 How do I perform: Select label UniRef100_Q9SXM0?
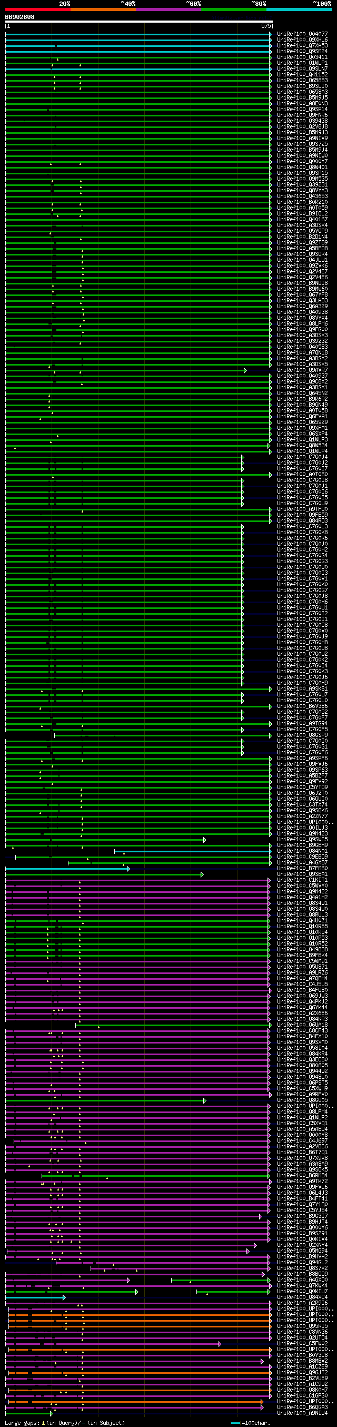pos(302,1042)
